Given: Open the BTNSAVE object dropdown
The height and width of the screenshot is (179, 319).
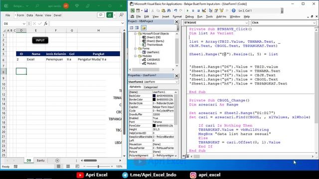Looking at the screenshot, I should (x=246, y=23).
